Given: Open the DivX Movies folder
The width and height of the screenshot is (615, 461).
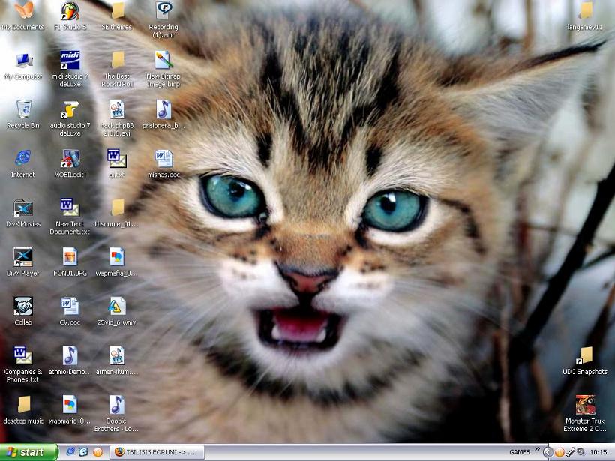Looking at the screenshot, I should click(23, 208).
